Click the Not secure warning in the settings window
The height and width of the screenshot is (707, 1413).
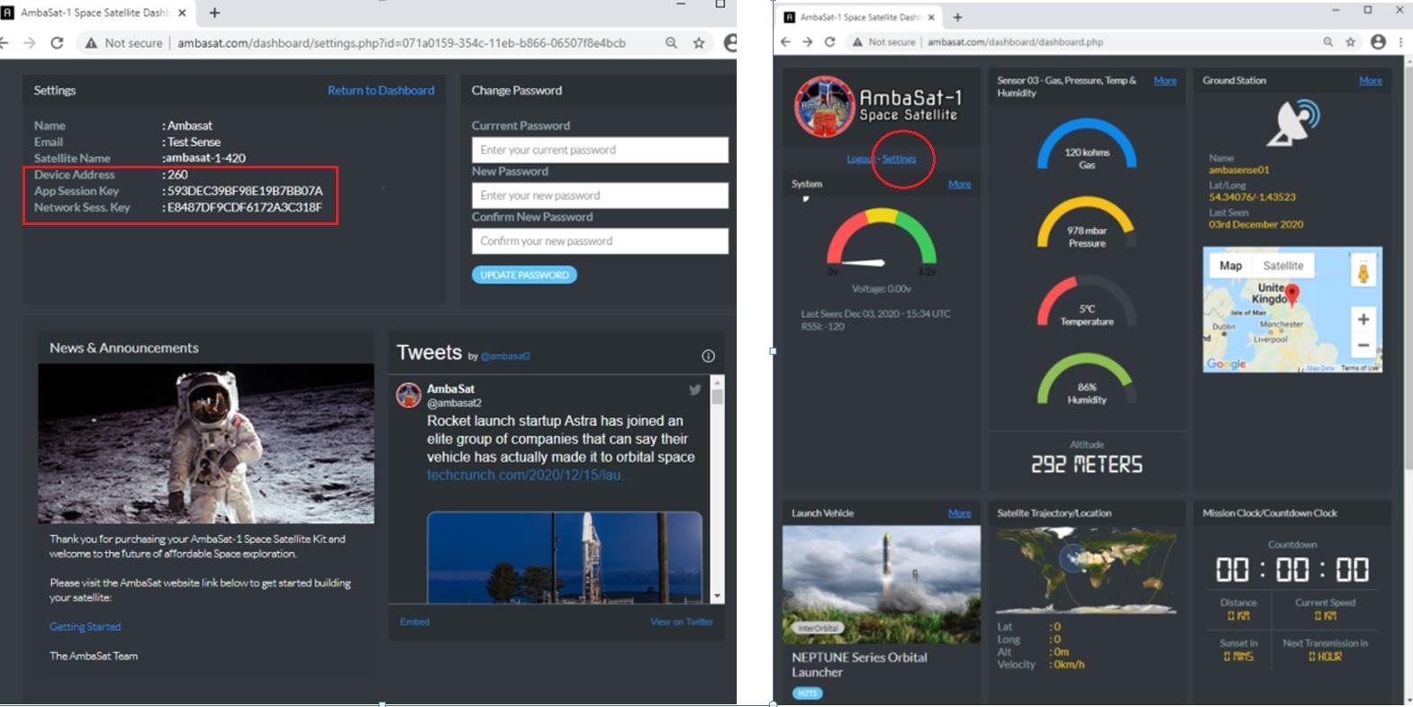coord(124,42)
